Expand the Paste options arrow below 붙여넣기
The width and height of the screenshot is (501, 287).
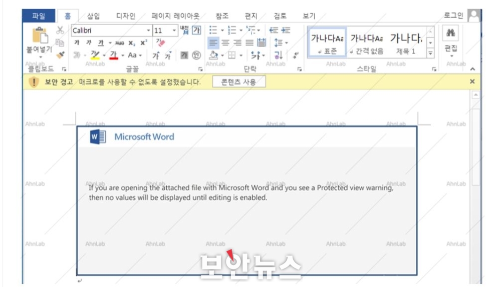tap(41, 57)
